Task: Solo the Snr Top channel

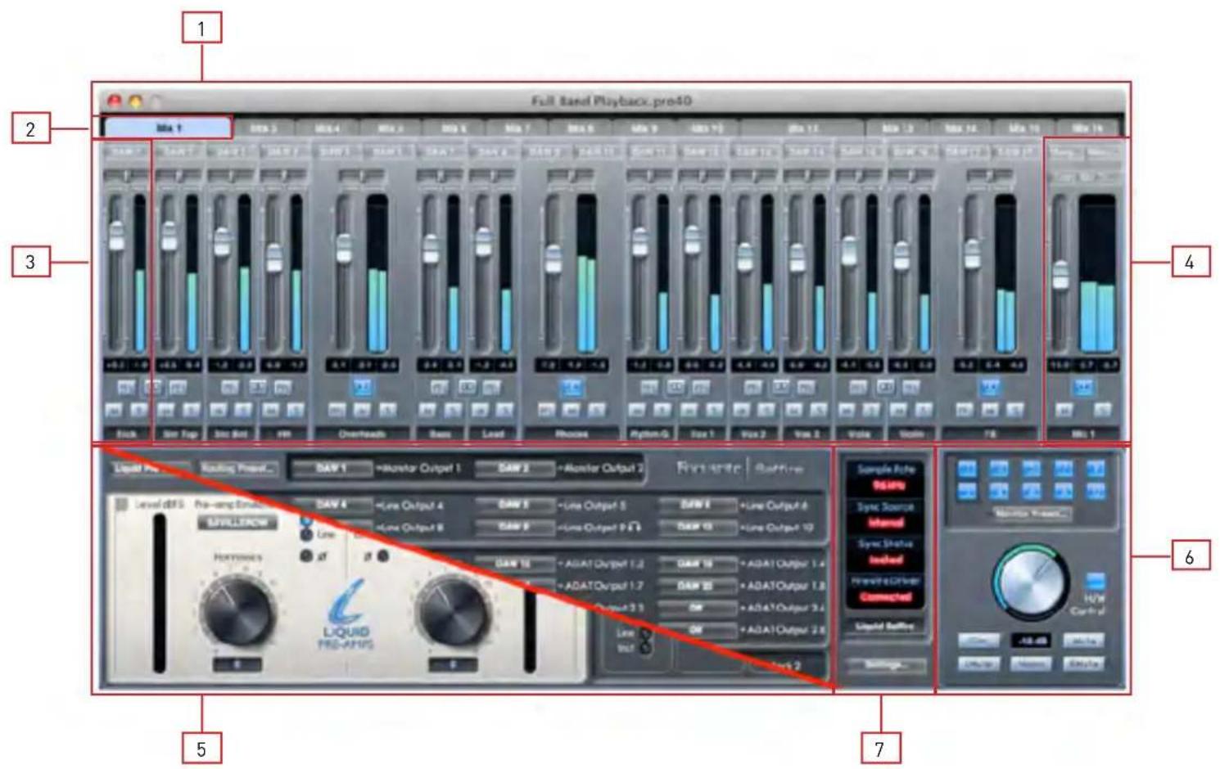Action: [190, 411]
